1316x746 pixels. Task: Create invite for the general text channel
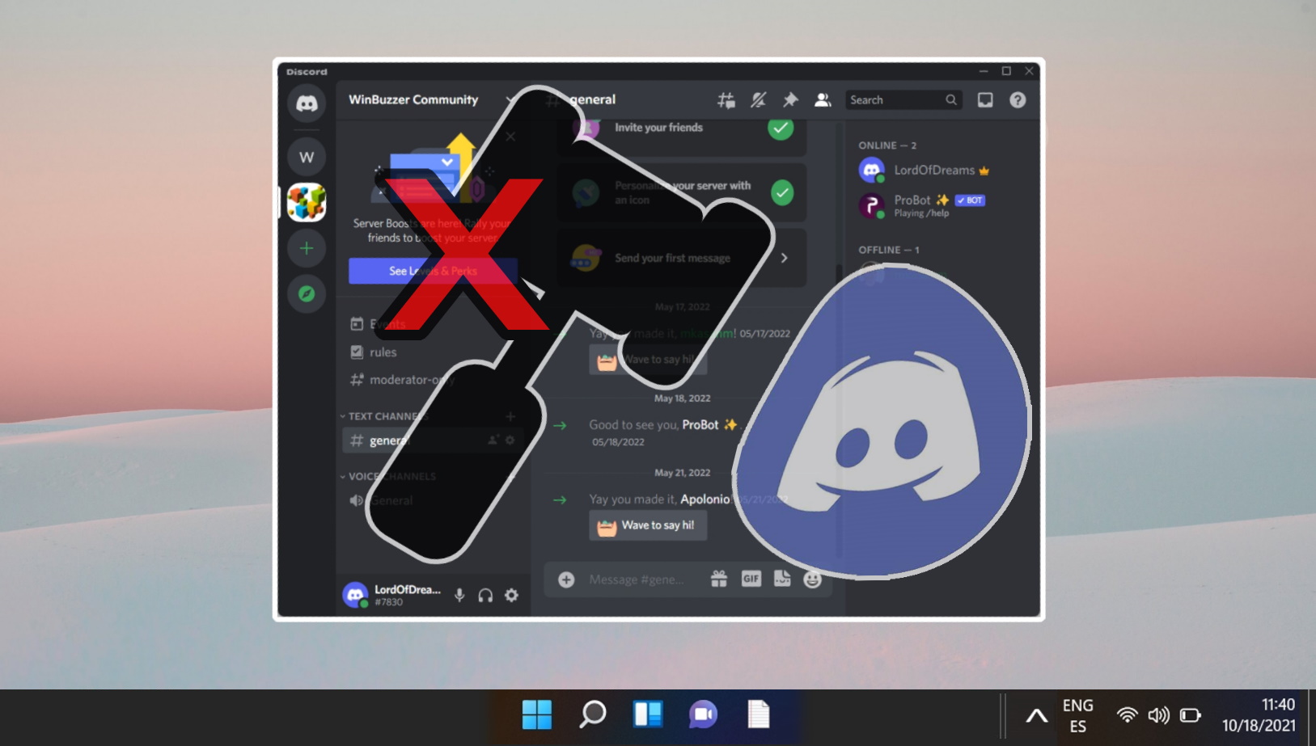click(x=493, y=440)
